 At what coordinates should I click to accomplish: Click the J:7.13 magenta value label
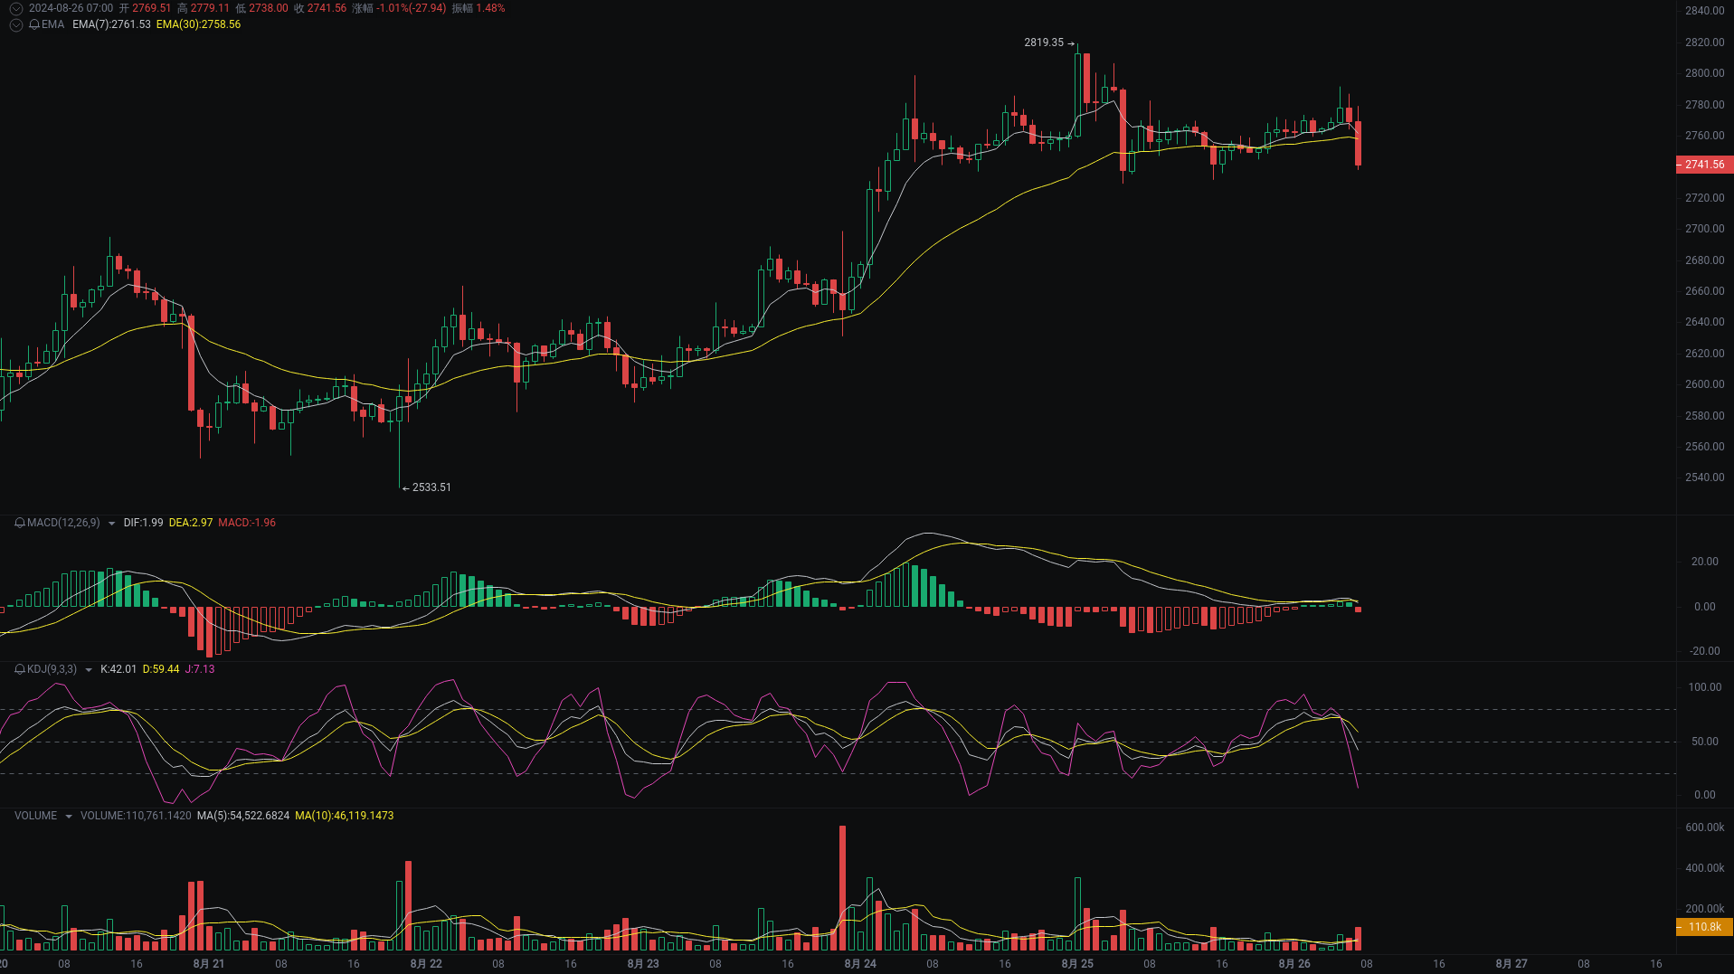[x=202, y=669]
